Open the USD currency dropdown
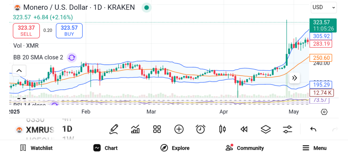 pyautogui.click(x=324, y=7)
